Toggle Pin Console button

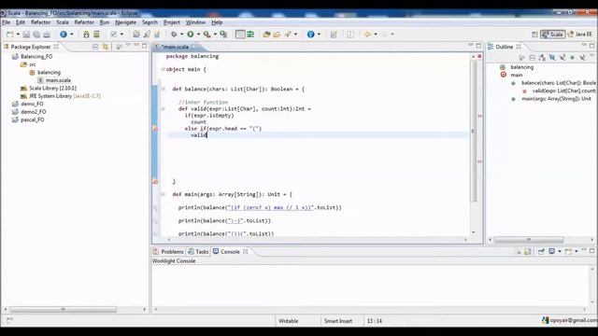(x=541, y=251)
